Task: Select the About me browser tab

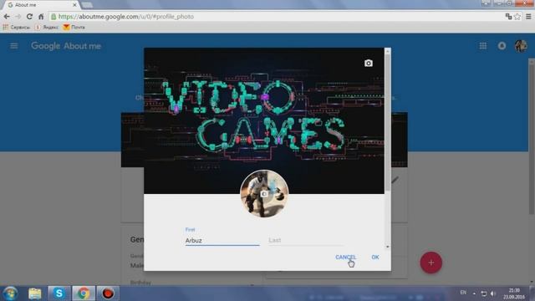Action: click(x=41, y=5)
